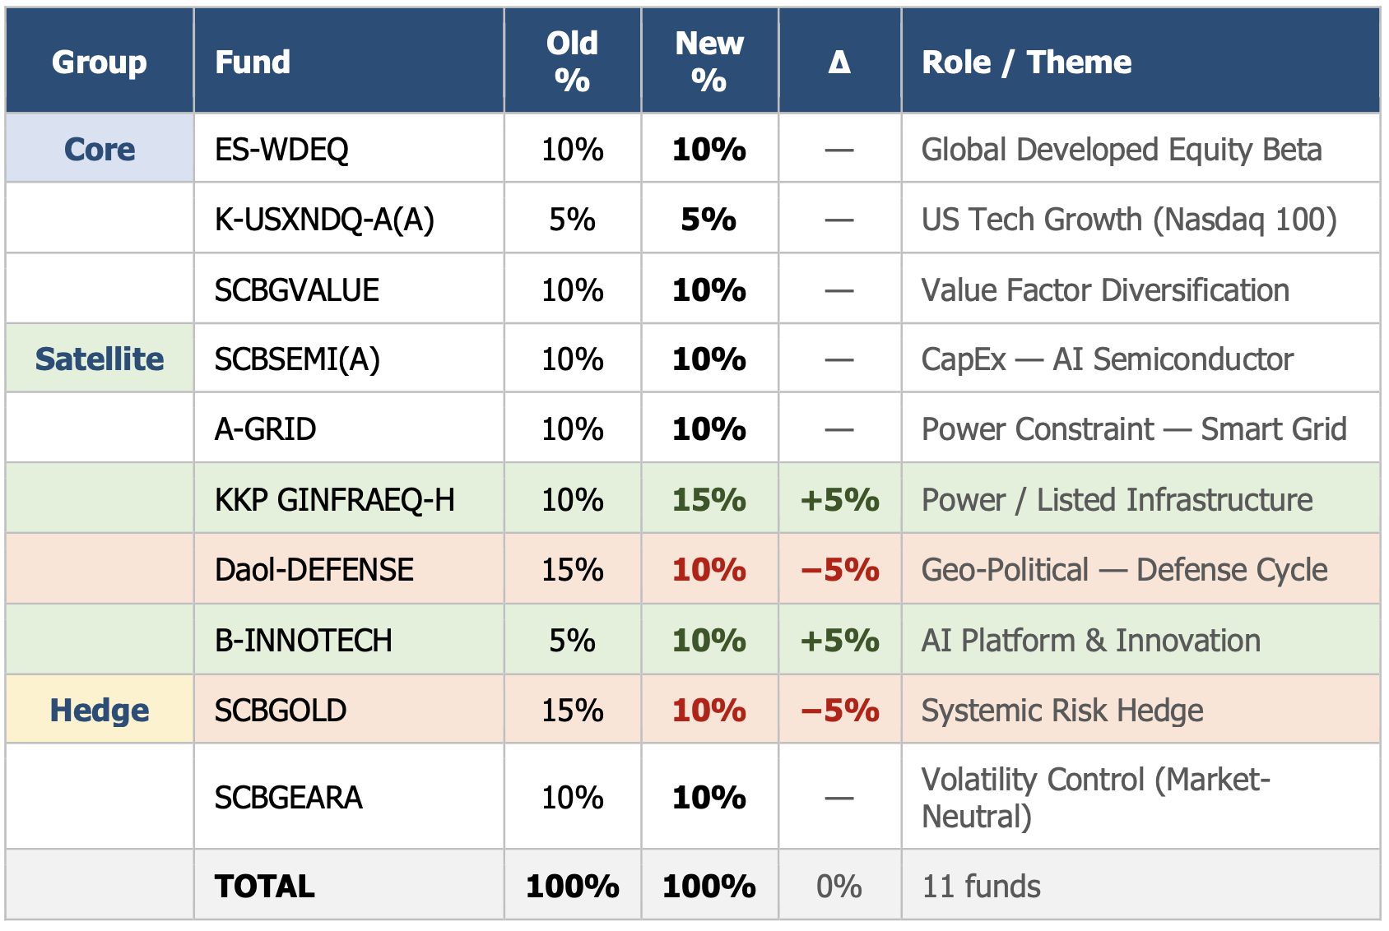Click SCBGOLD old 15% value
The image size is (1389, 931).
coord(573,710)
